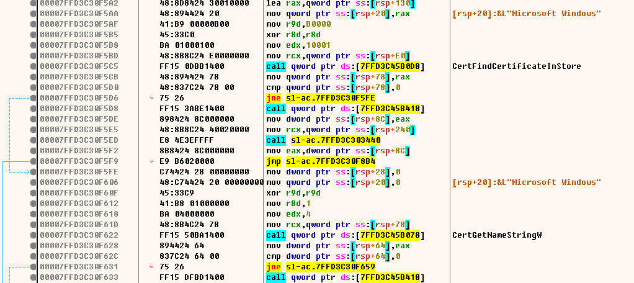Click opcode bytes "48:894424 20"

189,13
